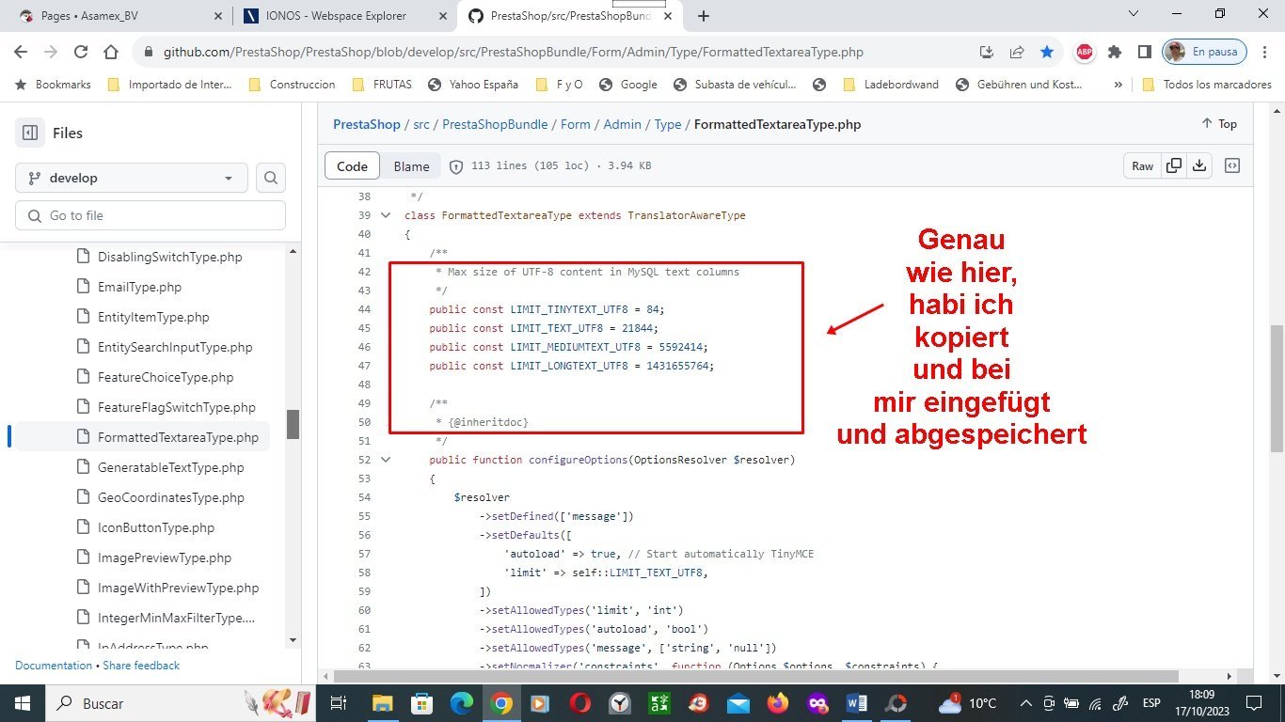
Task: Click the install app icon in address bar
Action: pyautogui.click(x=987, y=53)
